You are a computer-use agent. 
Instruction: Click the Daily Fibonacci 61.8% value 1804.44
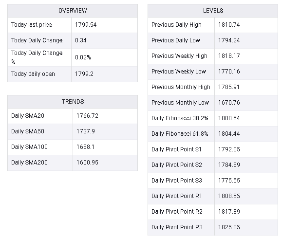[229, 134]
